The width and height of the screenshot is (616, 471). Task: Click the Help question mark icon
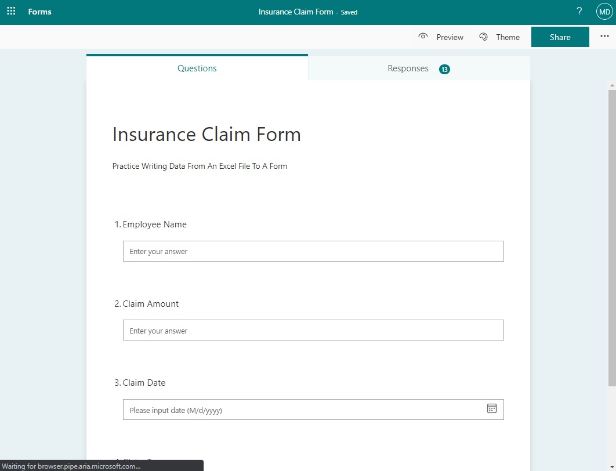click(x=578, y=11)
